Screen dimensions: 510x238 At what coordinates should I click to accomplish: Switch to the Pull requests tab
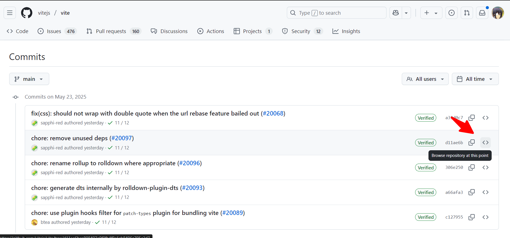(114, 31)
